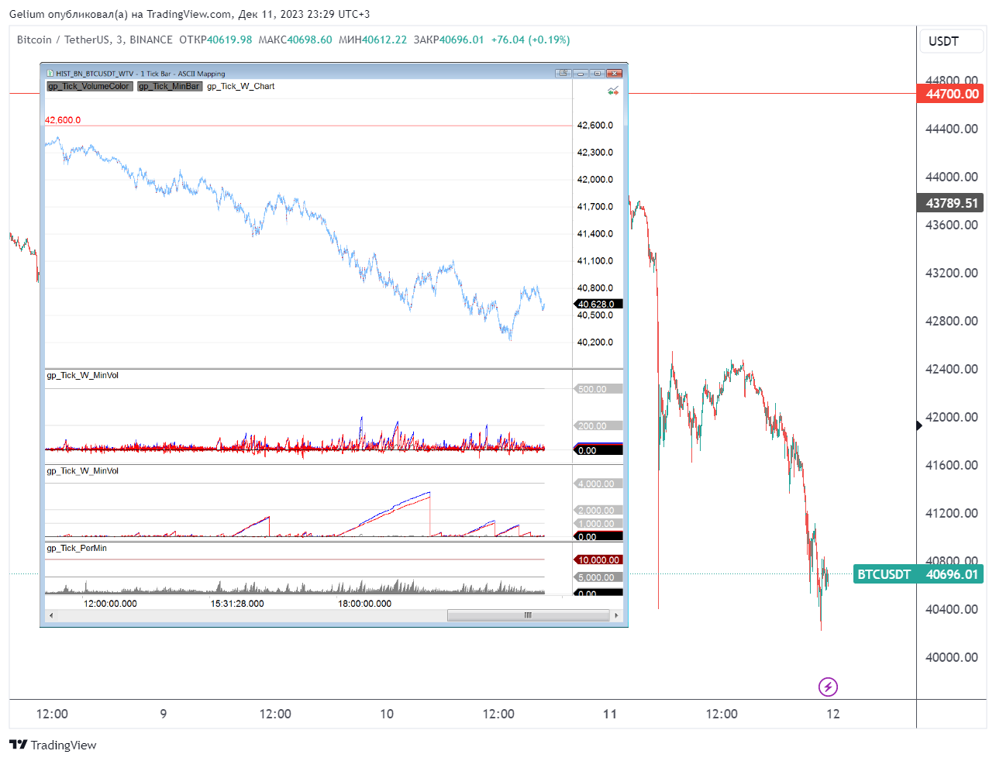Click the chart file icon in HIST_BN_BTCUSDT title bar
This screenshot has width=996, height=761.
[50, 74]
